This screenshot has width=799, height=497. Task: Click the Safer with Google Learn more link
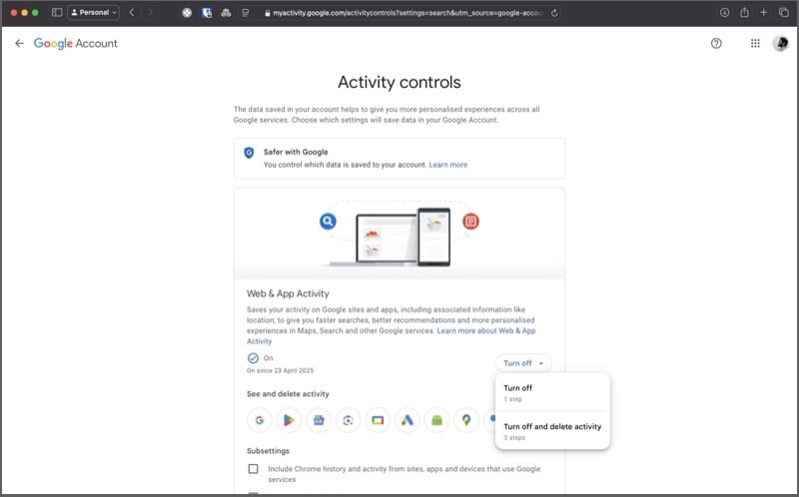coord(447,165)
